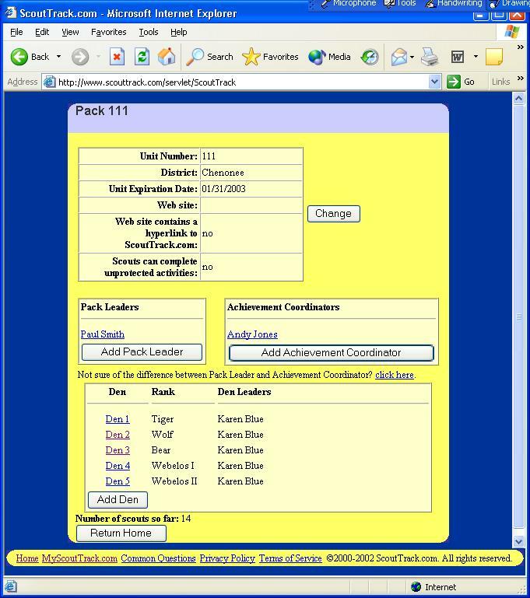Image resolution: width=530 pixels, height=598 pixels.
Task: Click the Handwriting language bar item
Action: (x=454, y=3)
